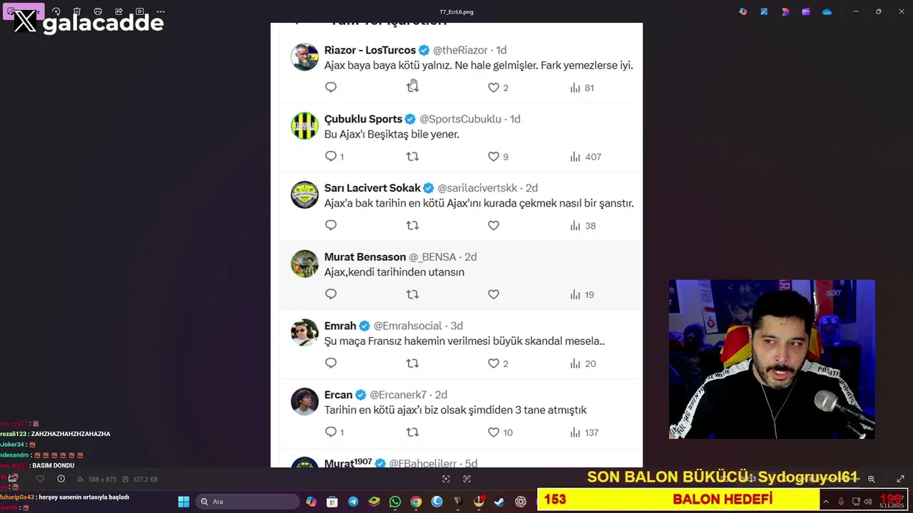Image resolution: width=913 pixels, height=513 pixels.
Task: Reply to the Ercan tweet
Action: click(x=330, y=432)
